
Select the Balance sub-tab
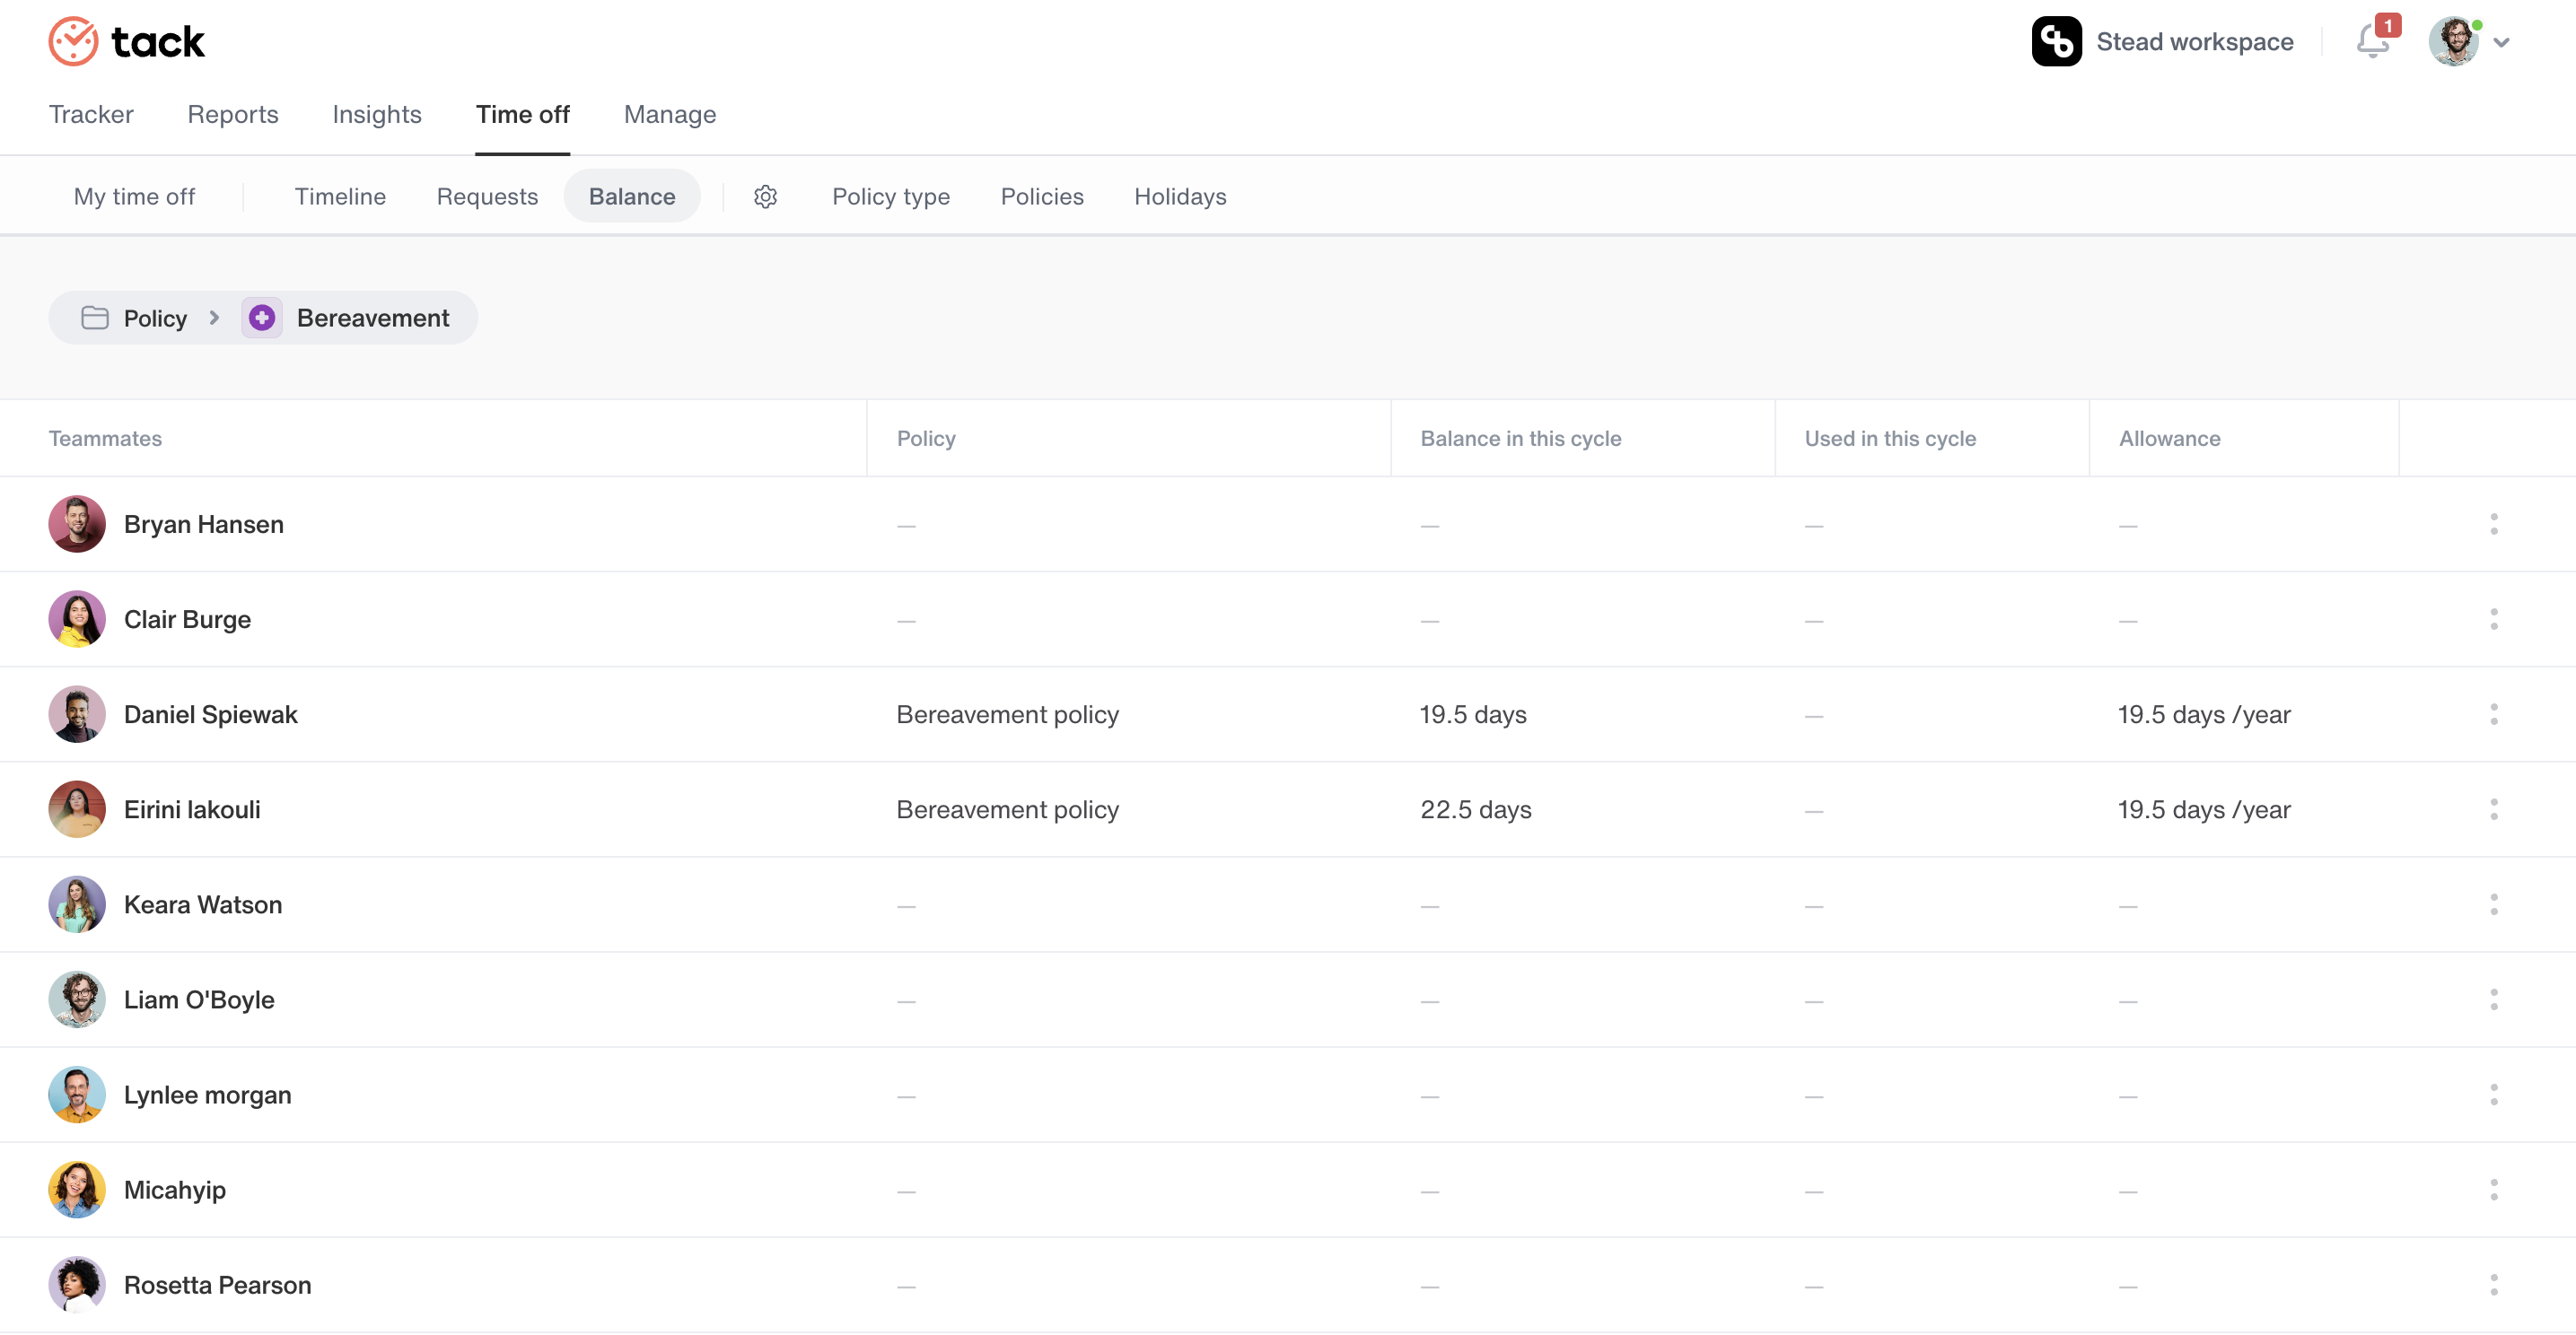(x=632, y=196)
